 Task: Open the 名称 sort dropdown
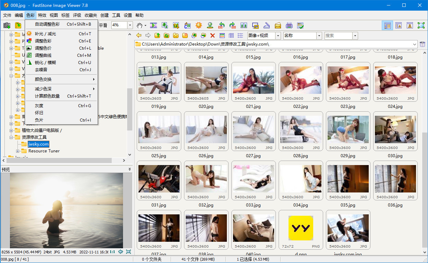click(318, 35)
